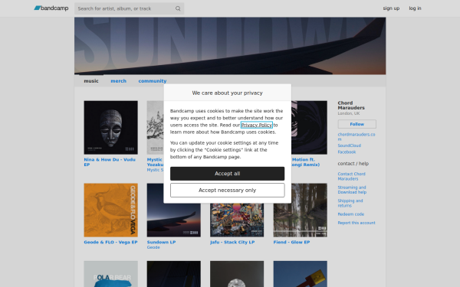This screenshot has height=287, width=460.
Task: Click the Accept all button
Action: coord(228,174)
